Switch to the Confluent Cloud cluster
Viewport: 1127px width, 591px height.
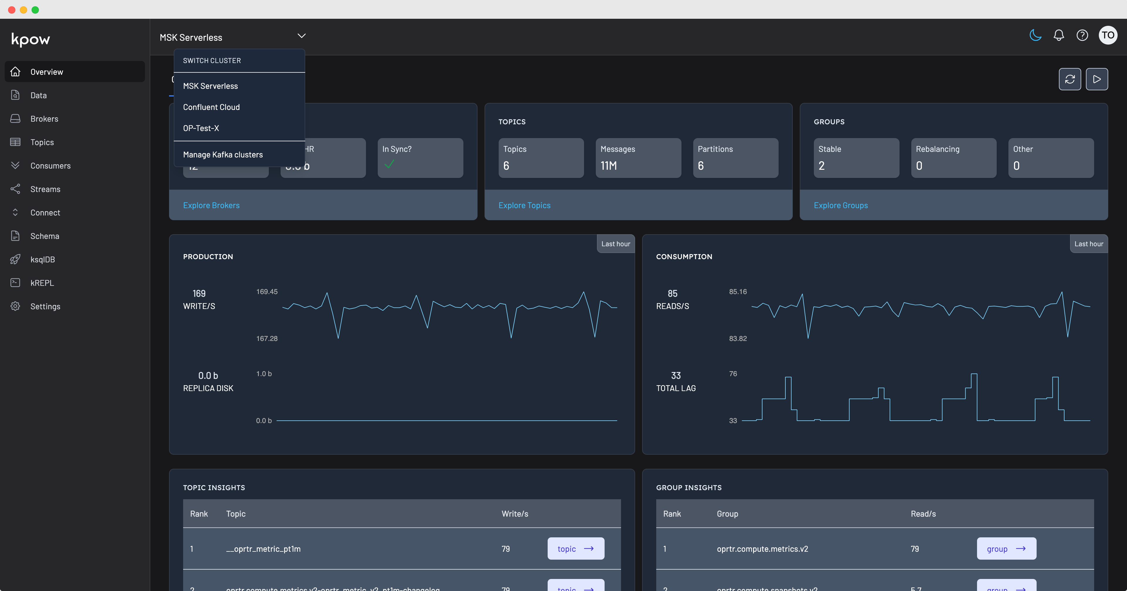(211, 107)
